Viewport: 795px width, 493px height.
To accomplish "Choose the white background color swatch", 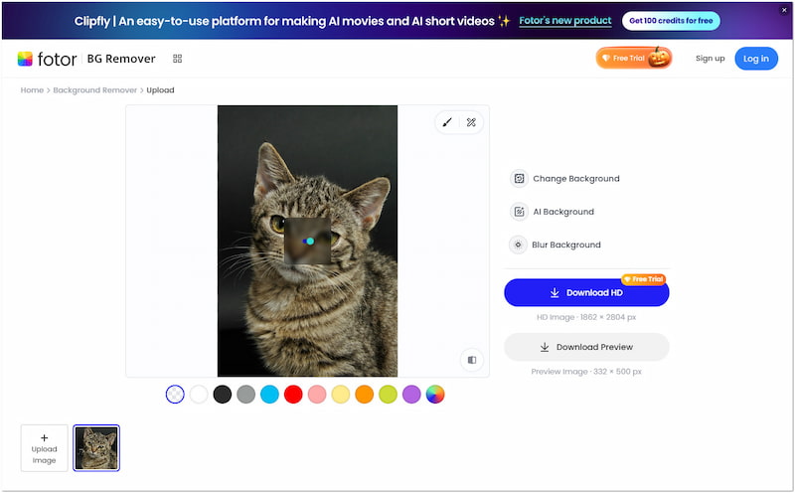I will point(200,395).
